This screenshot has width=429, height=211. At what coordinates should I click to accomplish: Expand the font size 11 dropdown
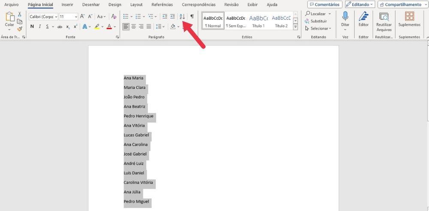click(76, 17)
